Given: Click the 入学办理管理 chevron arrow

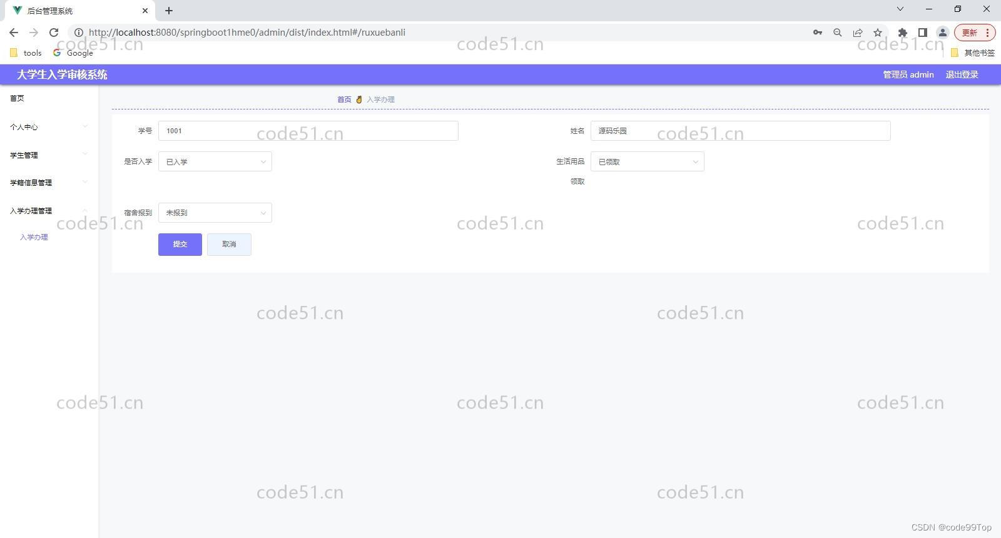Looking at the screenshot, I should pyautogui.click(x=85, y=210).
